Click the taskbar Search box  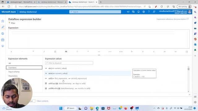[71, 108]
